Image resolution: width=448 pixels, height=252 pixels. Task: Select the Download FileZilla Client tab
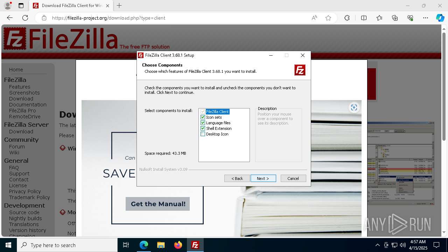click(71, 6)
